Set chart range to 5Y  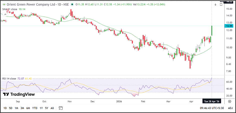point(46,108)
